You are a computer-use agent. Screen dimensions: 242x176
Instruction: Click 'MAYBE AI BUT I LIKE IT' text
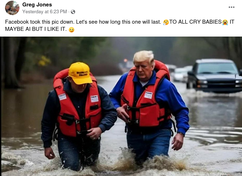pos(36,29)
